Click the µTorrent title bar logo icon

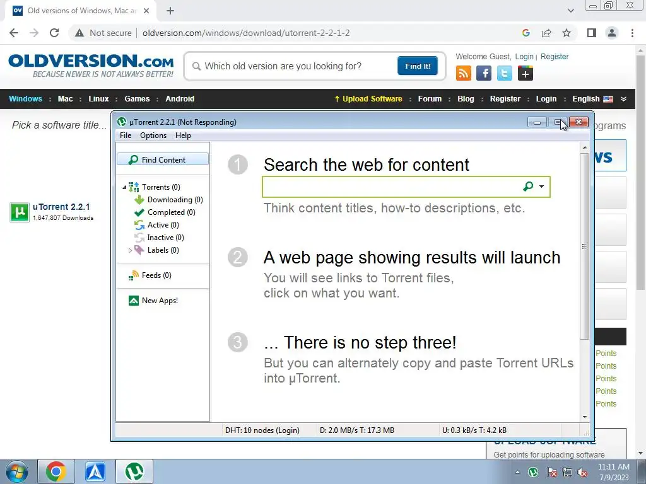[x=122, y=122]
